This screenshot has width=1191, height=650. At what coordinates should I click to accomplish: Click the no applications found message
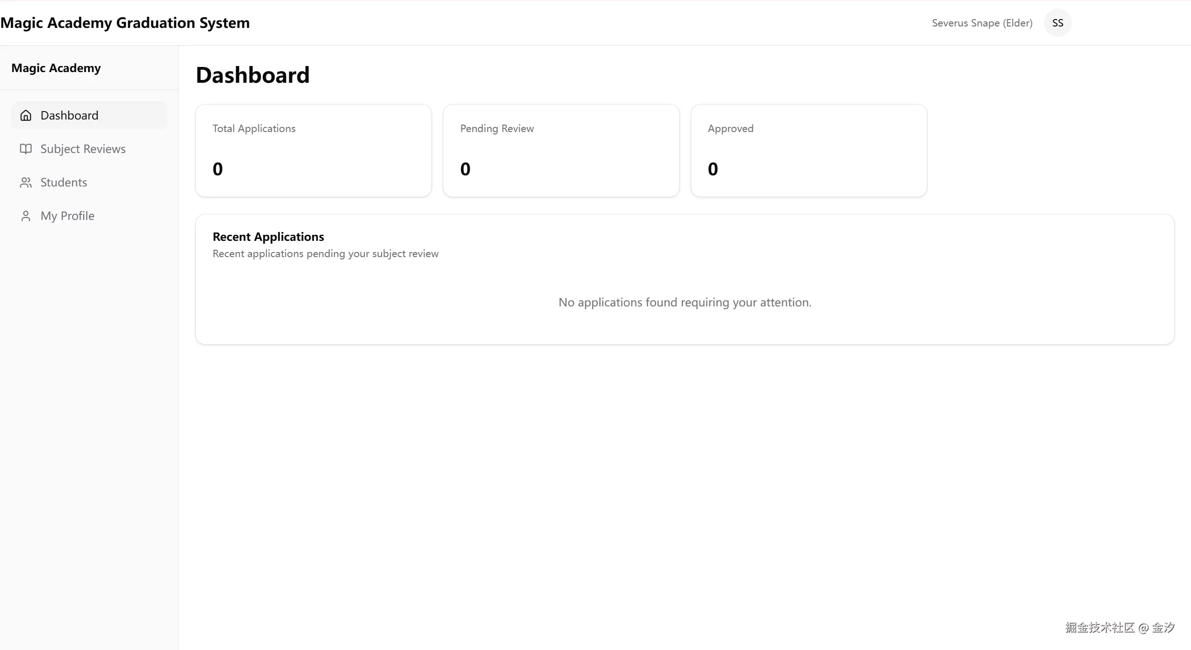(x=684, y=302)
